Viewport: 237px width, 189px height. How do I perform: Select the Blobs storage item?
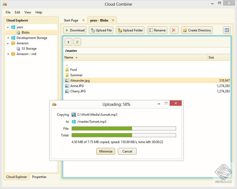point(25,32)
